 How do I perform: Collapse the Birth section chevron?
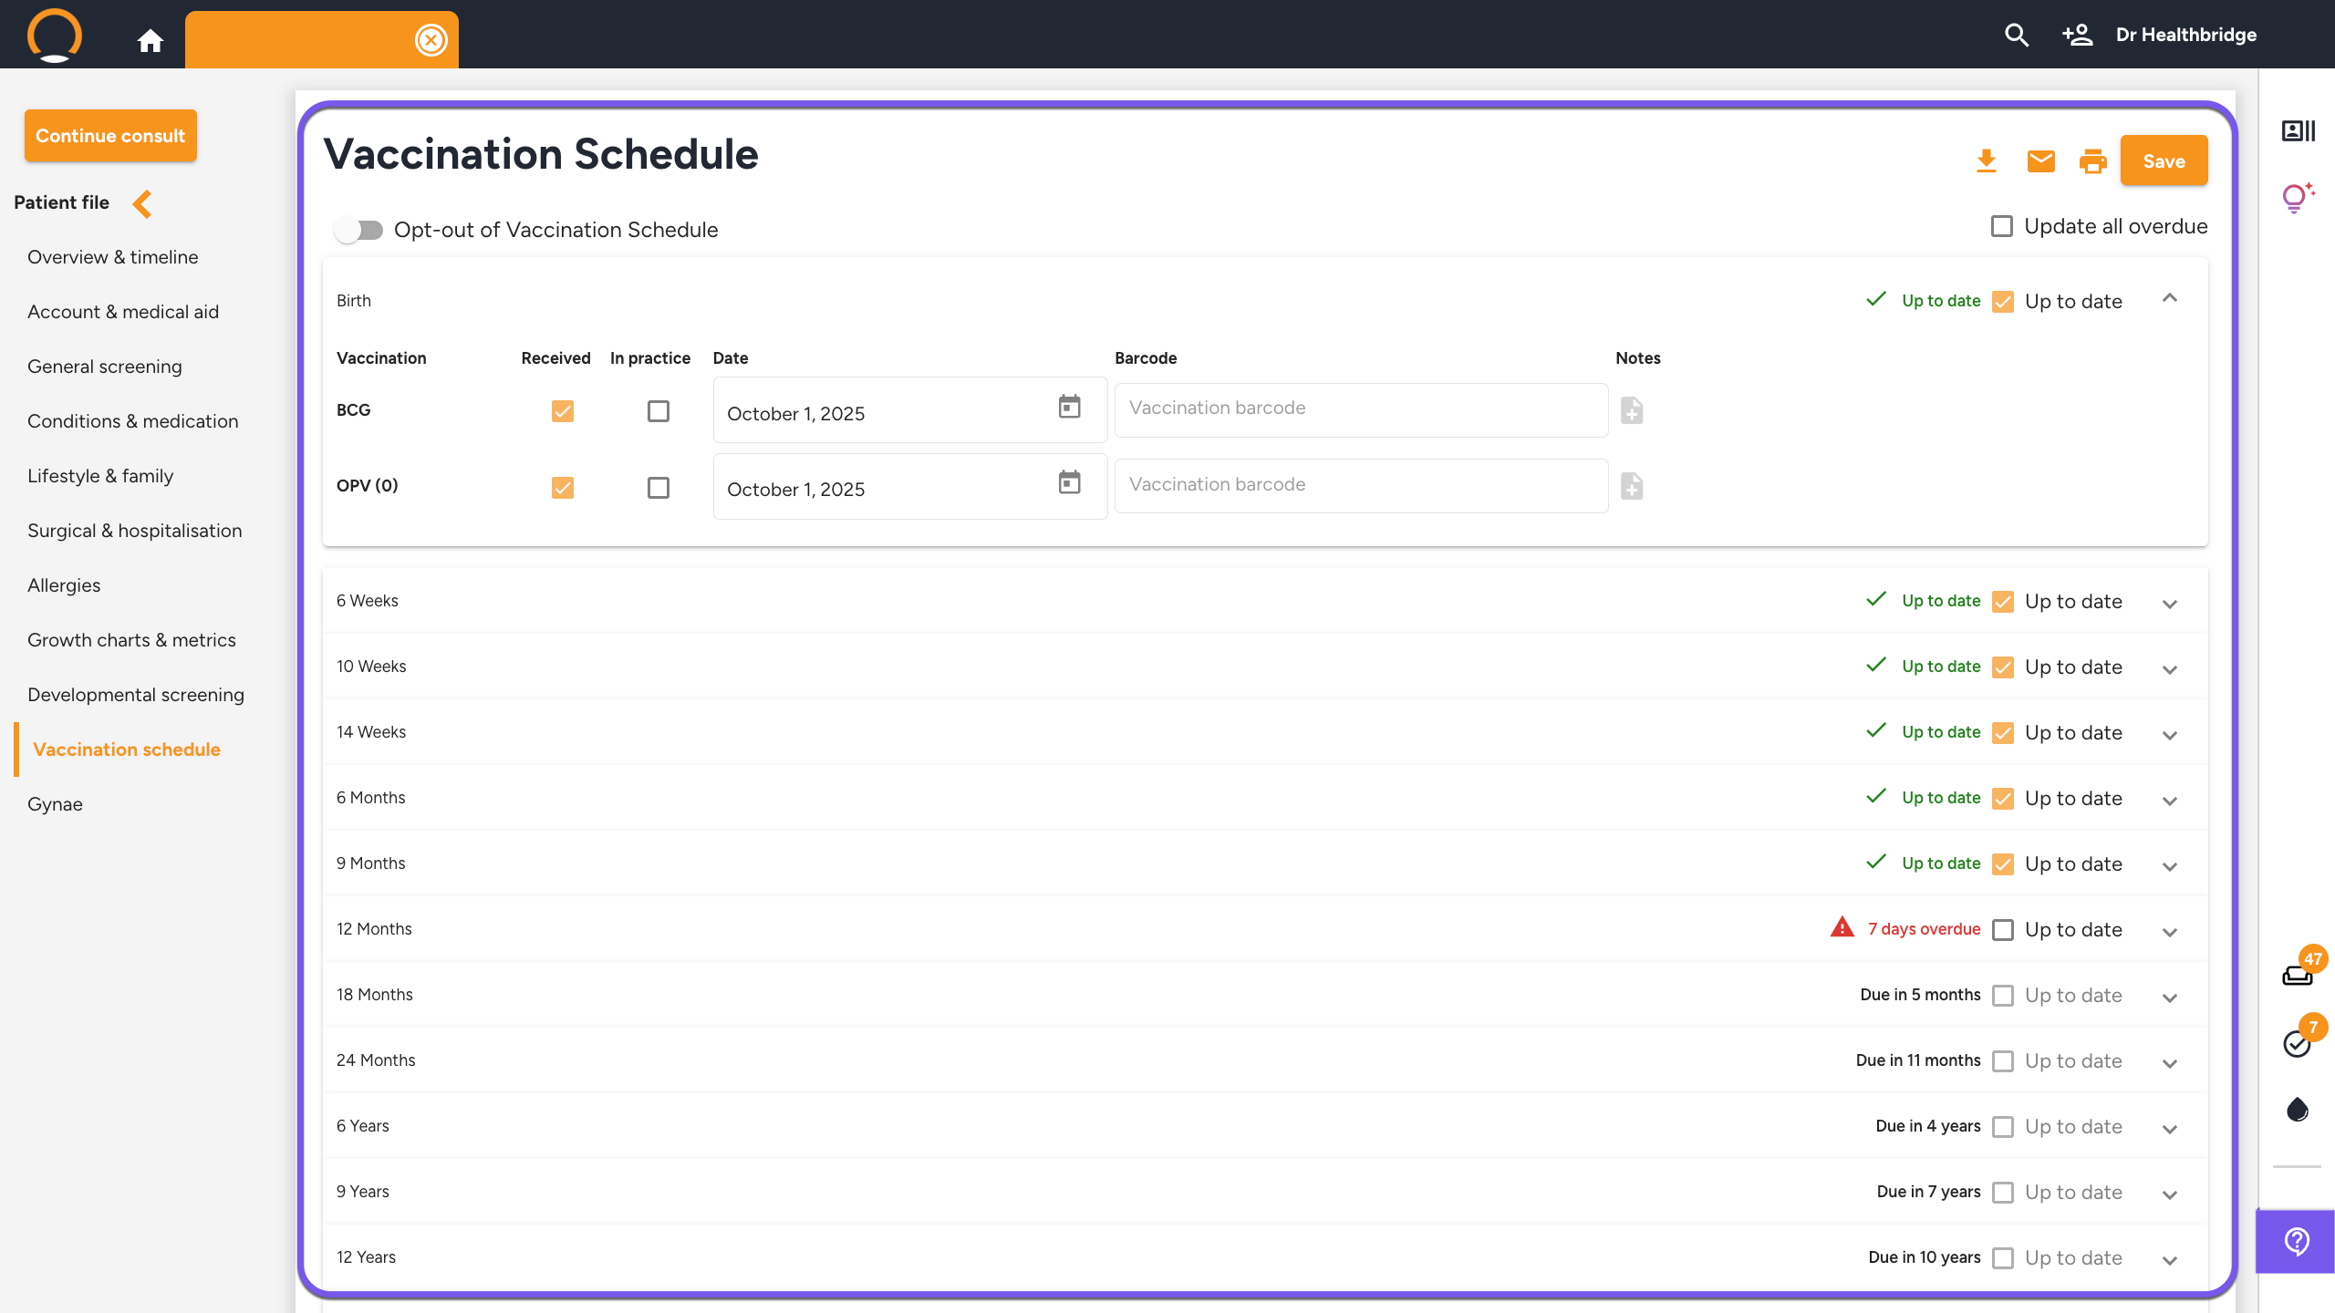click(x=2170, y=299)
